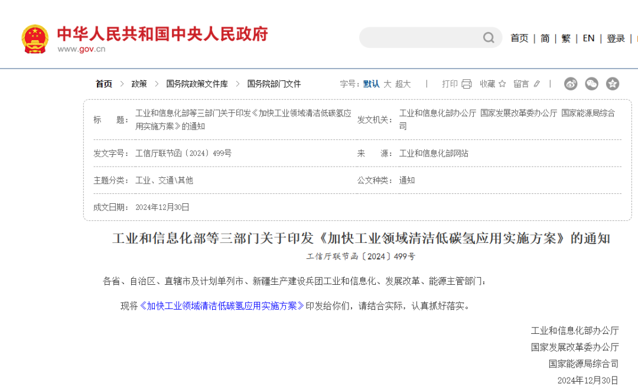
Task: Click the pencil icon beside 留言
Action: 536,84
